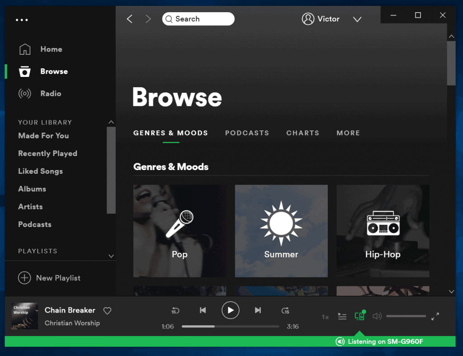The width and height of the screenshot is (463, 356).
Task: Open Albums in Your Library
Action: tap(32, 189)
